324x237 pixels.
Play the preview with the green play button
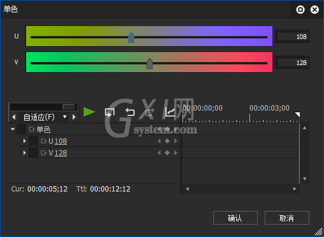(x=89, y=112)
